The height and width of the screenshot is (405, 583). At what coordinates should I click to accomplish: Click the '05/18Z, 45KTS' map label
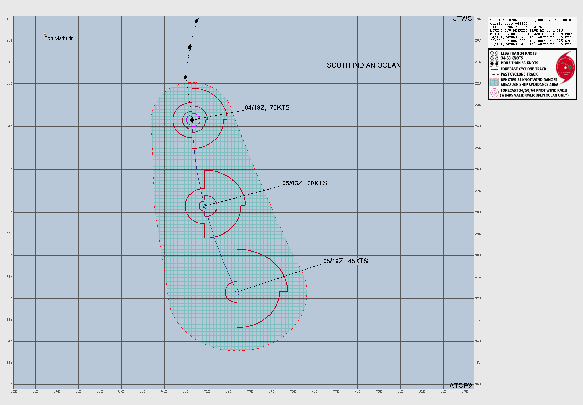[345, 261]
